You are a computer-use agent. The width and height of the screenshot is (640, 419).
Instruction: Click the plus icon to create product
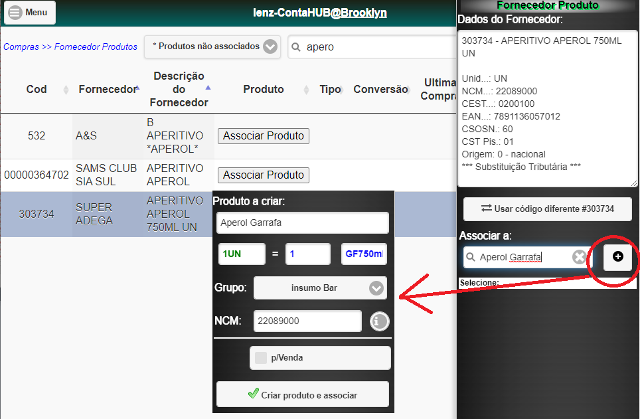(617, 256)
